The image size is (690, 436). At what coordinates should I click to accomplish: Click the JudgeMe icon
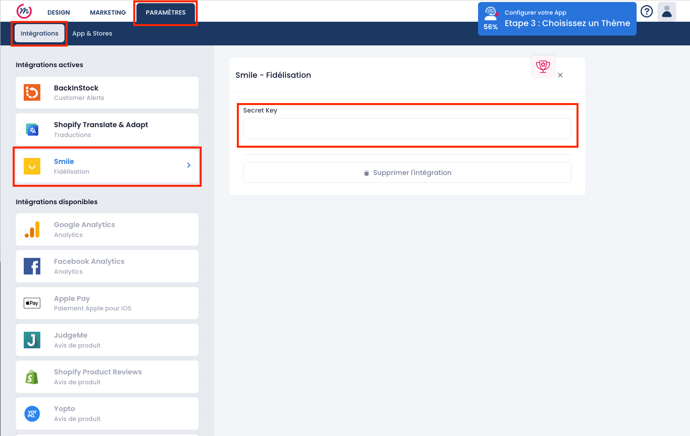32,340
